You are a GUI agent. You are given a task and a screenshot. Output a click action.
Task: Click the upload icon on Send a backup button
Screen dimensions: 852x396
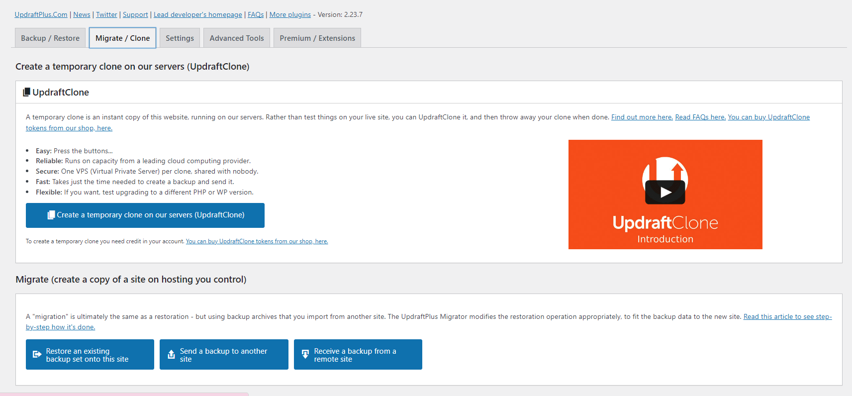click(171, 354)
